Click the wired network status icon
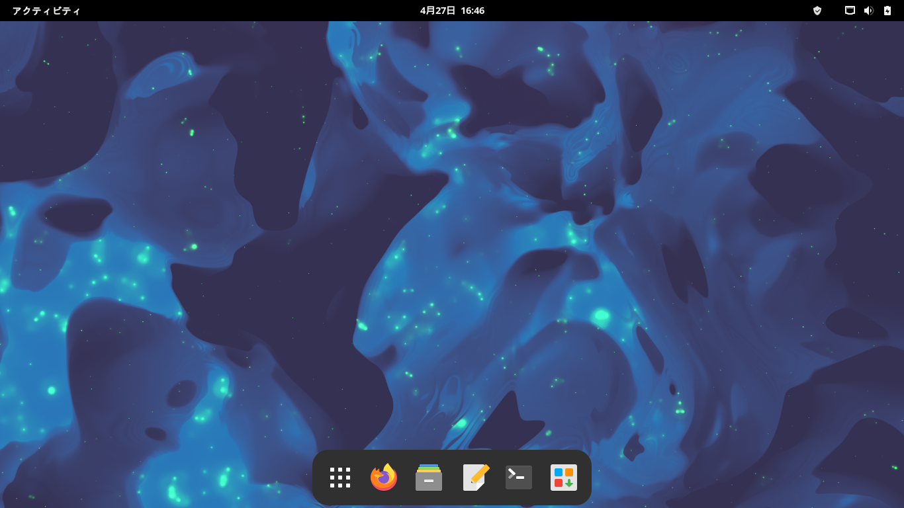This screenshot has width=904, height=508. click(x=850, y=11)
